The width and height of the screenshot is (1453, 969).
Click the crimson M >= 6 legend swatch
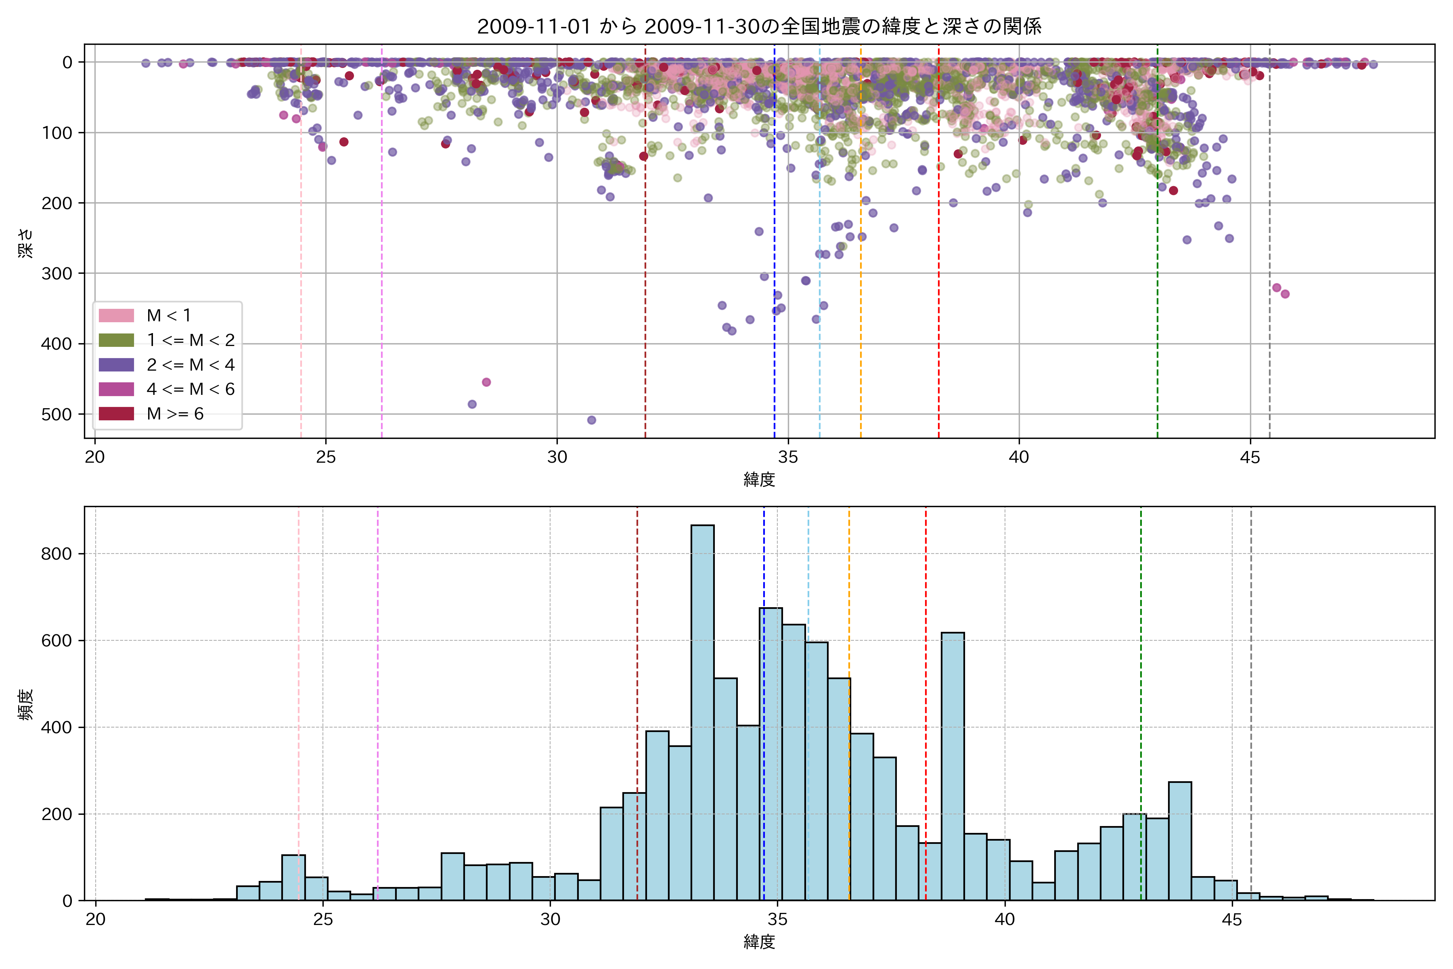(x=116, y=413)
